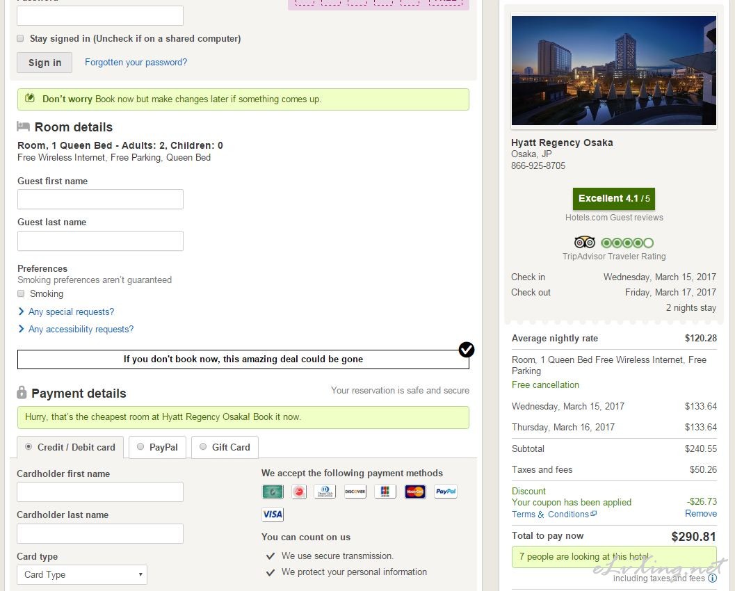Click the Thursday, March 16, 2017 rate row

pos(614,428)
